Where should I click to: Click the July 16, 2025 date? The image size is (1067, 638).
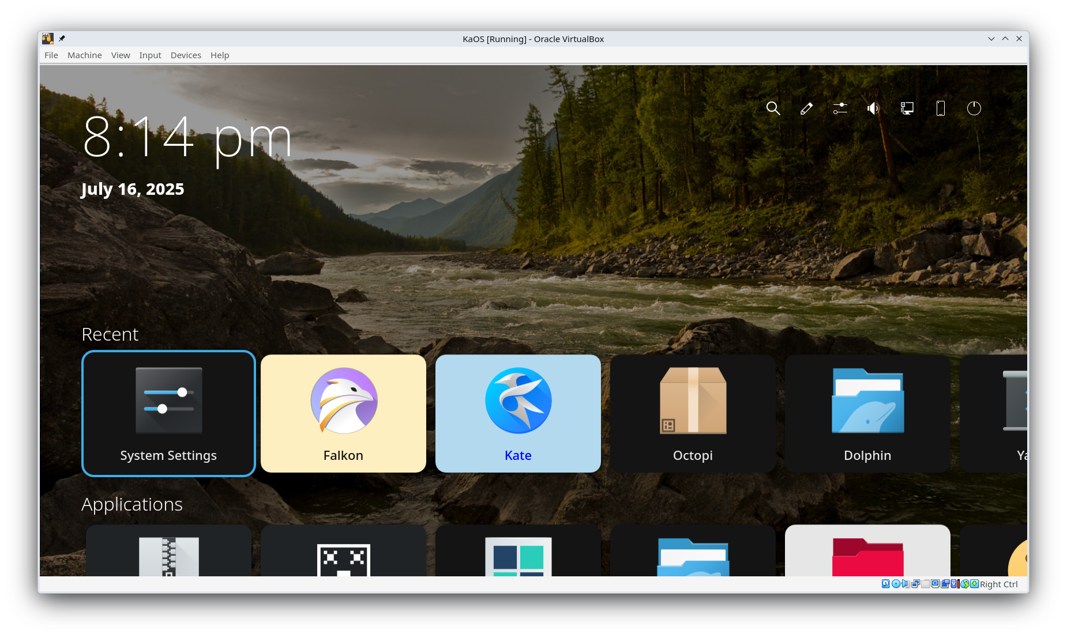pyautogui.click(x=133, y=190)
